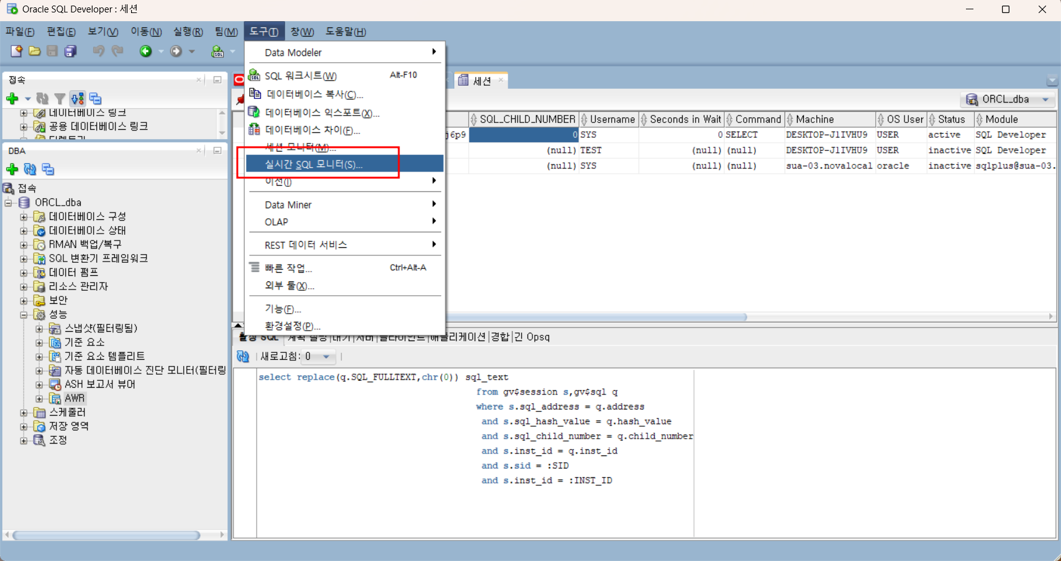Switch to the 경합 tab
The width and height of the screenshot is (1061, 561).
pos(499,337)
